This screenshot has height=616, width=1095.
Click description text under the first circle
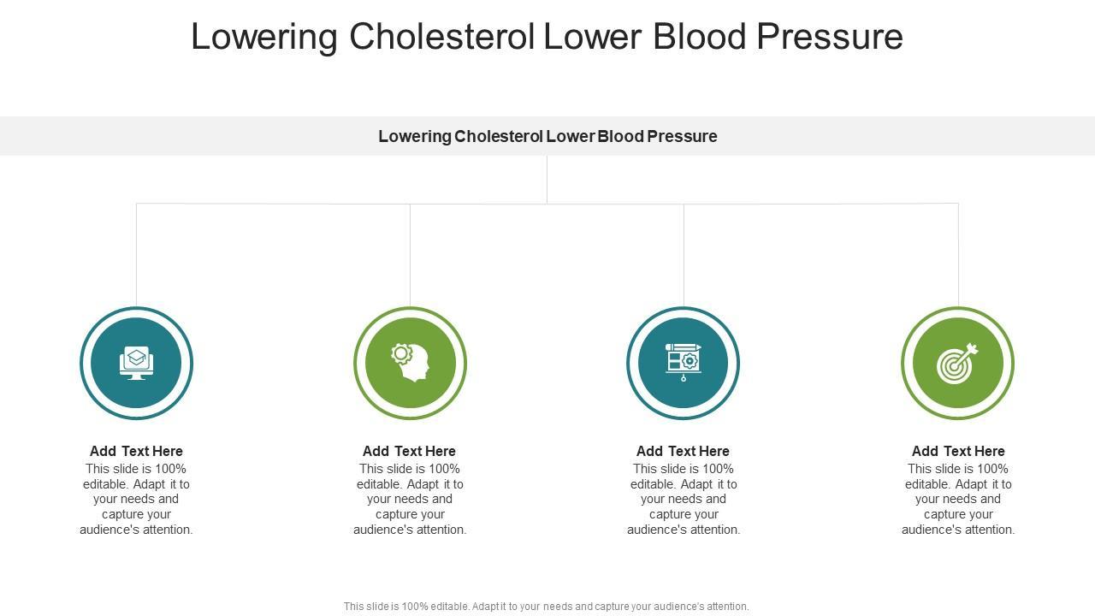[136, 499]
